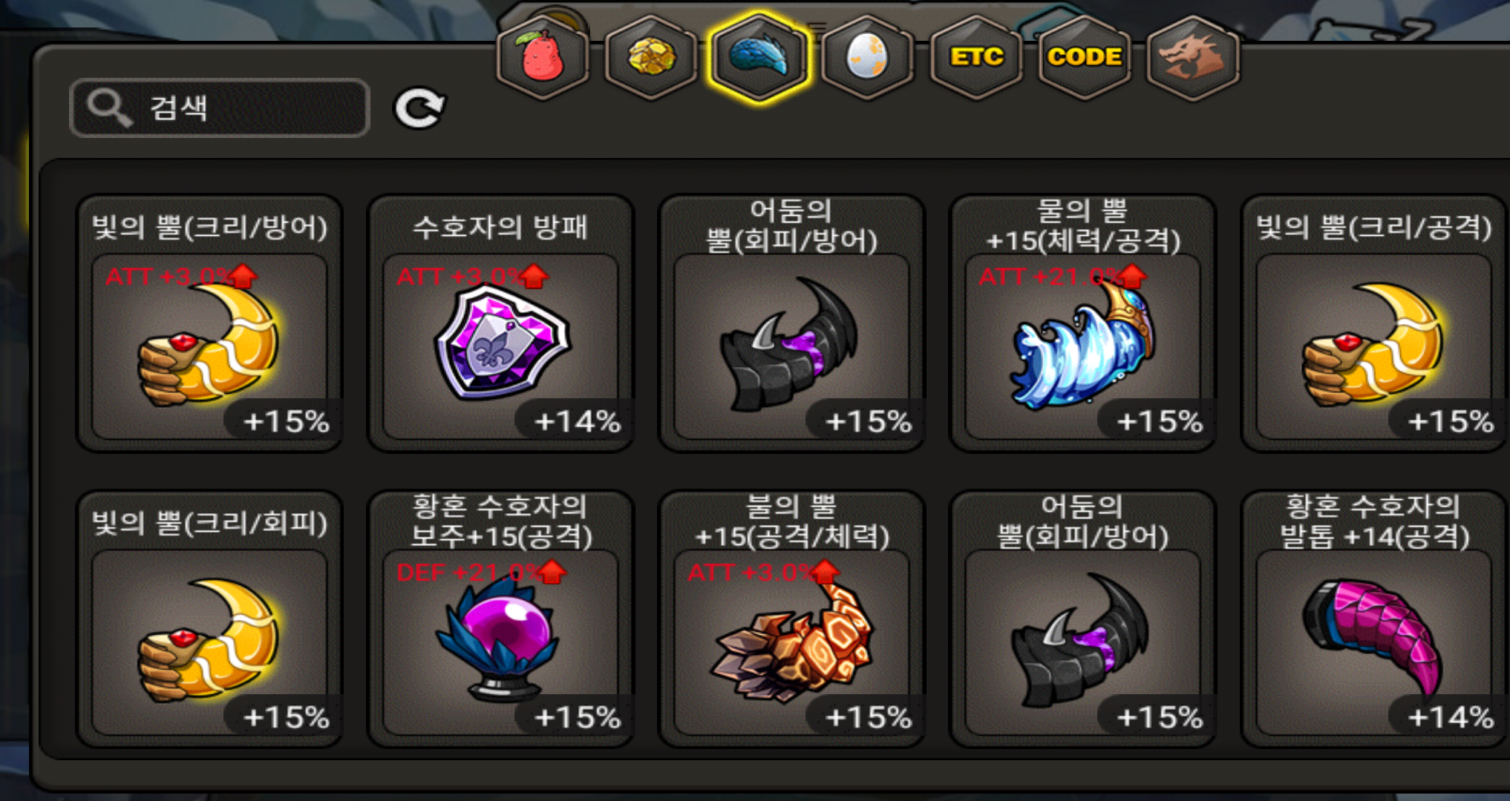Open the fruit food category tab
Image resolution: width=1510 pixels, height=801 pixels.
pyautogui.click(x=543, y=57)
